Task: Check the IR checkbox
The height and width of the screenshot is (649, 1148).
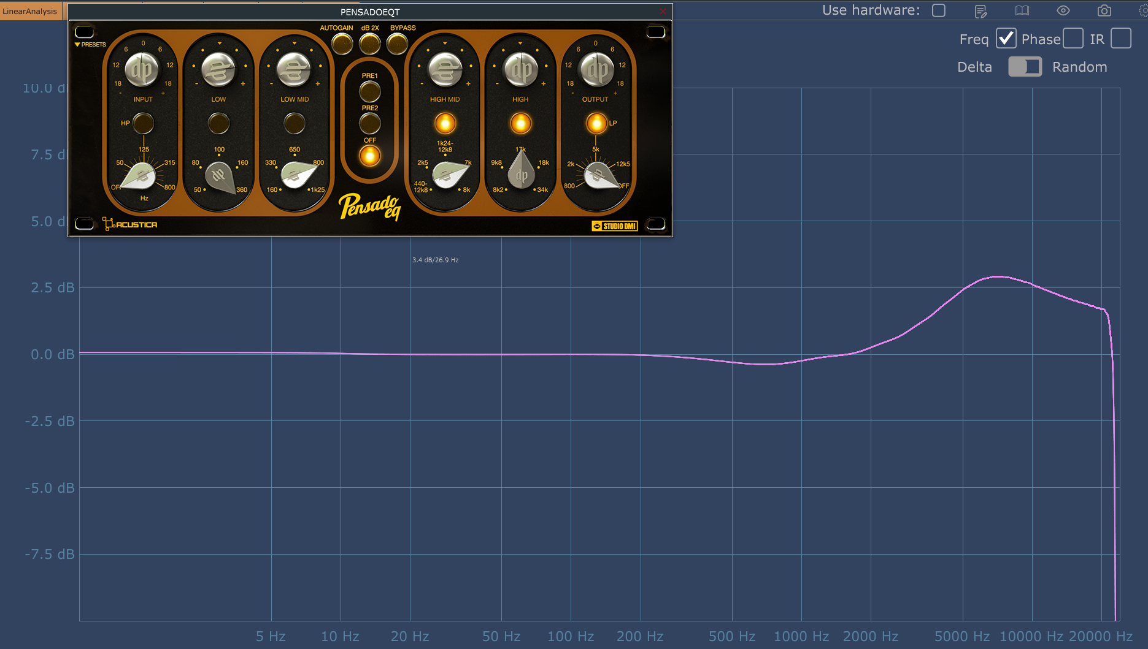Action: pyautogui.click(x=1120, y=39)
